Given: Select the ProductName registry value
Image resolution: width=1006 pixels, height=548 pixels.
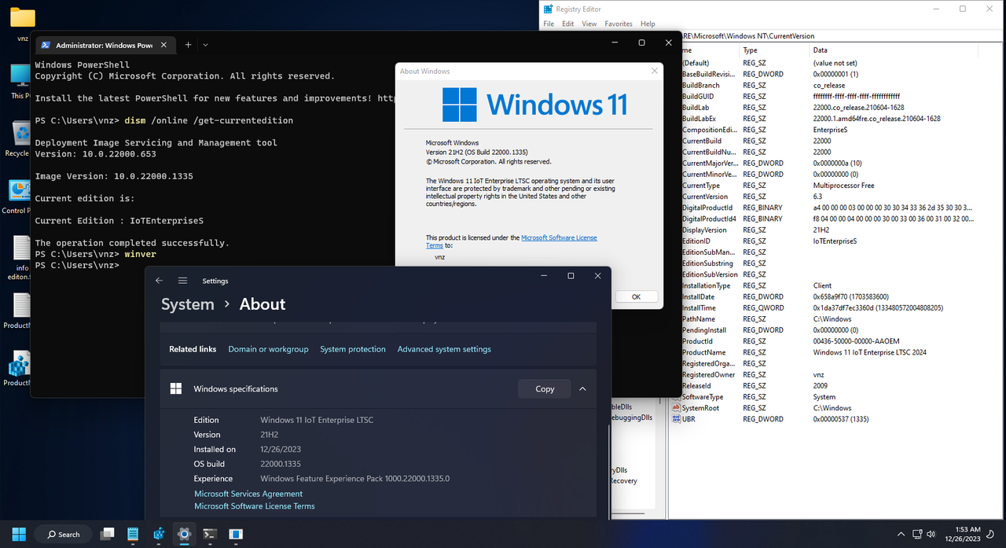Looking at the screenshot, I should pos(703,352).
